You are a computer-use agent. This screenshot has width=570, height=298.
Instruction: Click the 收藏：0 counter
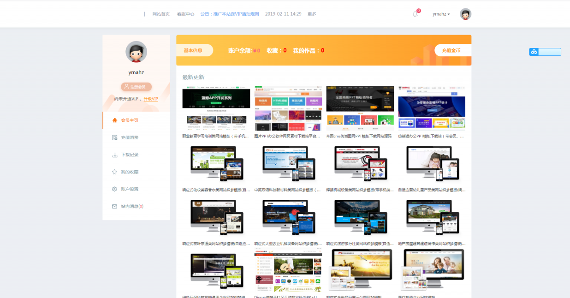pyautogui.click(x=277, y=50)
